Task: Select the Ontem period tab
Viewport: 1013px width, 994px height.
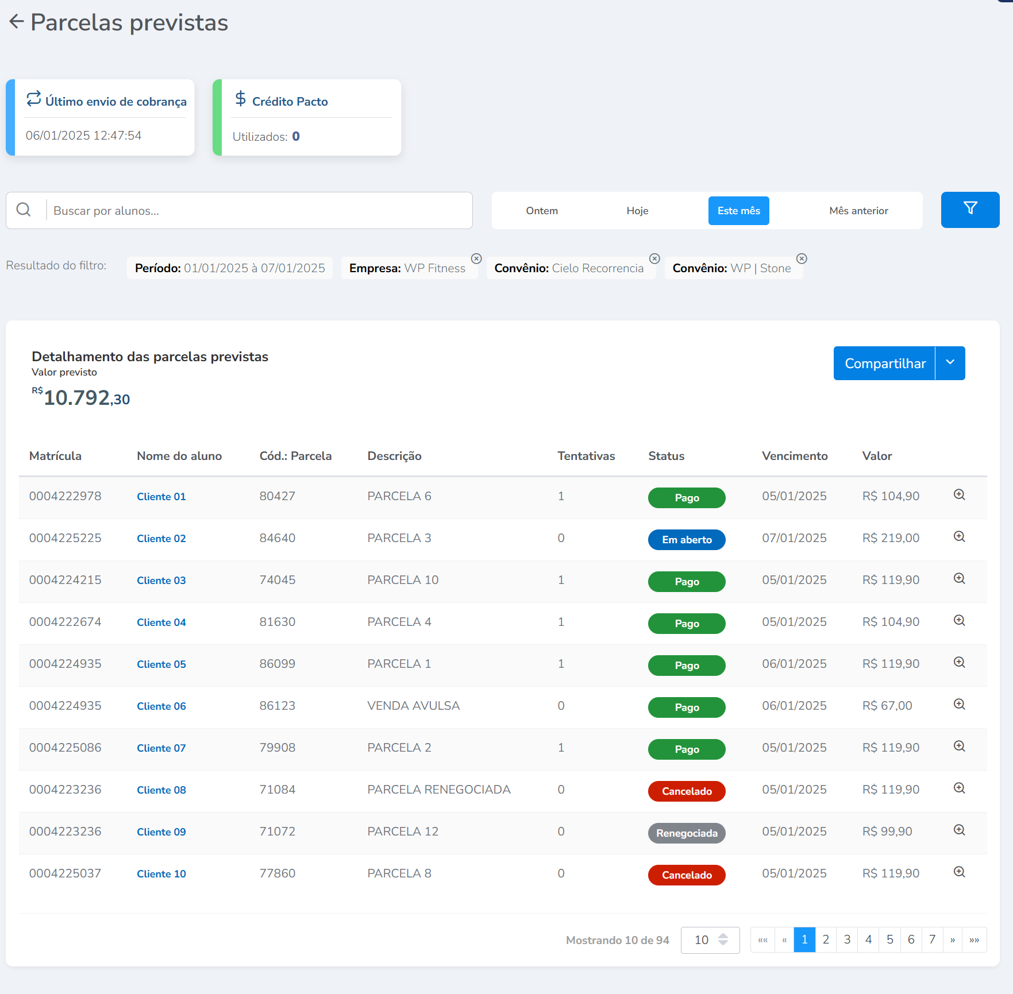Action: click(x=541, y=211)
